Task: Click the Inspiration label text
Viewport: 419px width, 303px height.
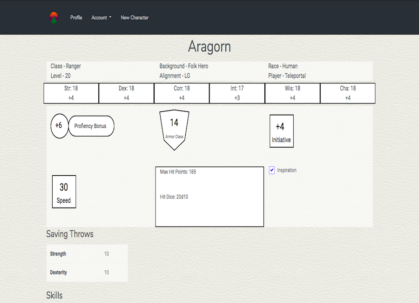Action: pos(287,170)
